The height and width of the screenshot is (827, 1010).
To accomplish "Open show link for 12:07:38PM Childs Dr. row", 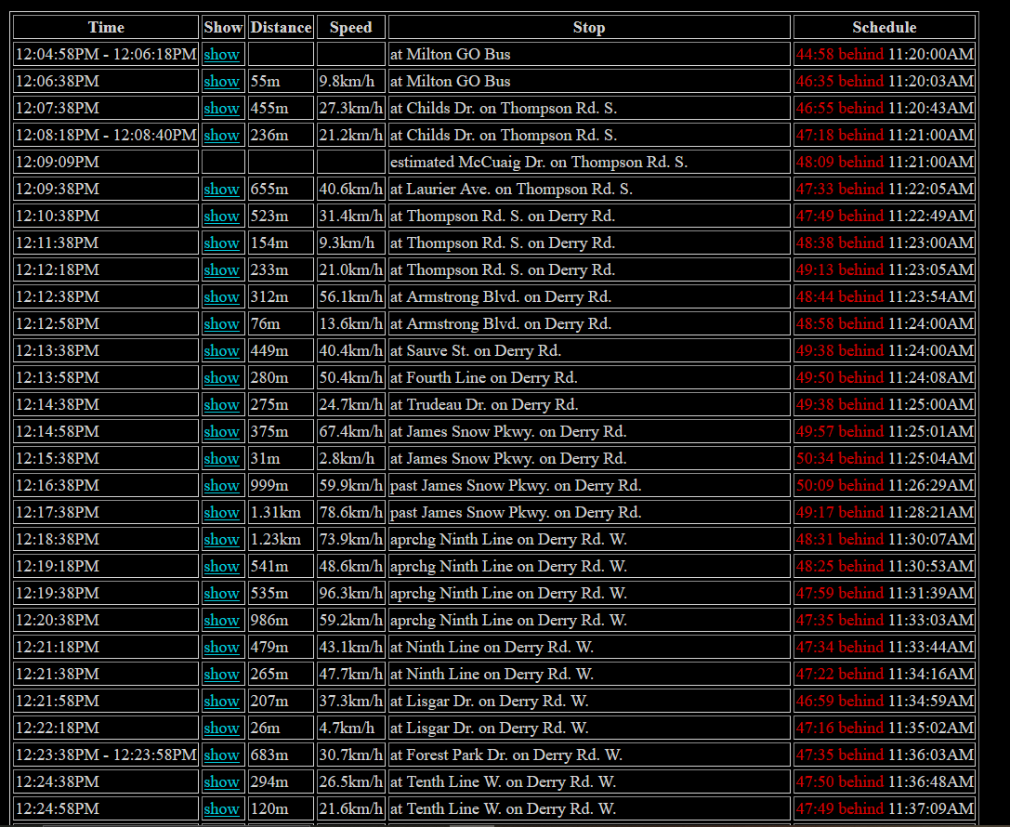I will point(221,109).
